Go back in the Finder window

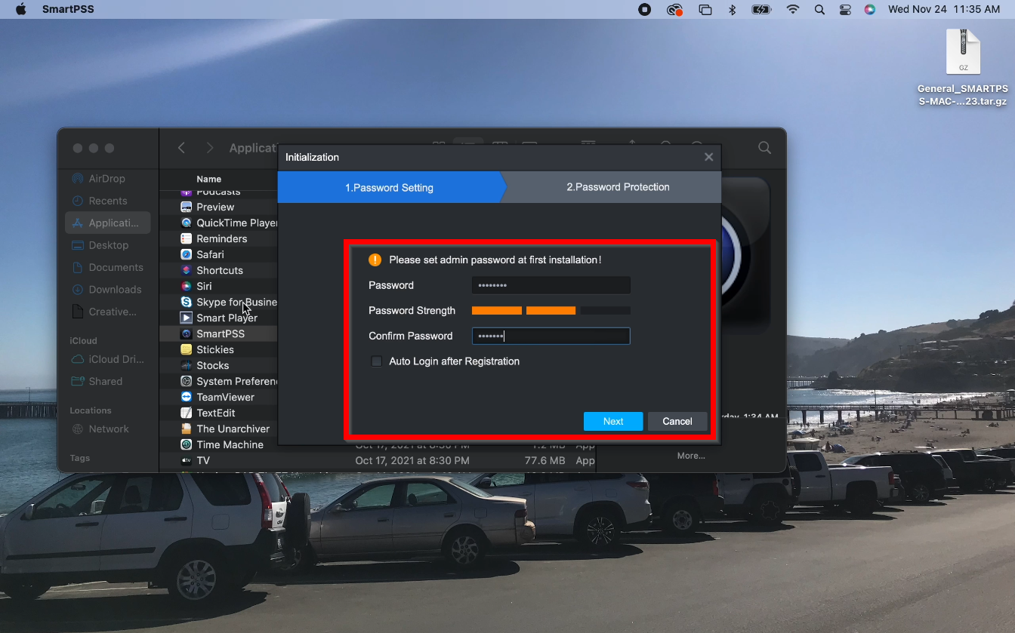181,148
